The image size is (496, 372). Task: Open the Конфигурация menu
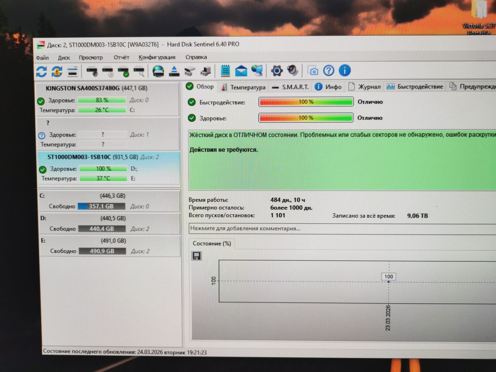(x=157, y=57)
